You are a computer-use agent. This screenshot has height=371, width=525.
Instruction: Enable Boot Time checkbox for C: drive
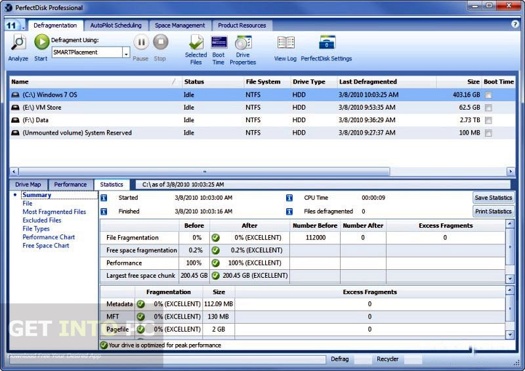click(488, 95)
